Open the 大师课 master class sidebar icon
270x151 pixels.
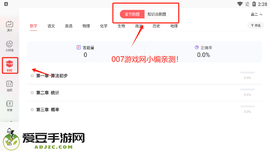9,46
